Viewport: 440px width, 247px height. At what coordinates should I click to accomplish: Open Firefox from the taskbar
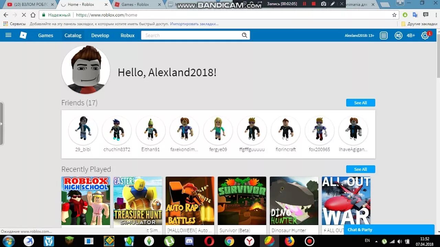[289, 241]
